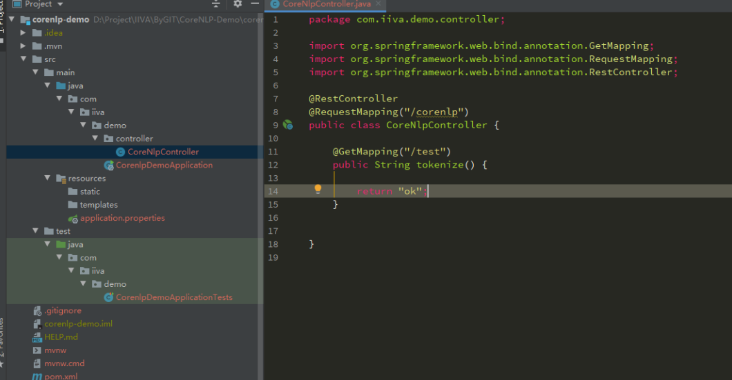Click the .gitignore file icon

coord(37,310)
